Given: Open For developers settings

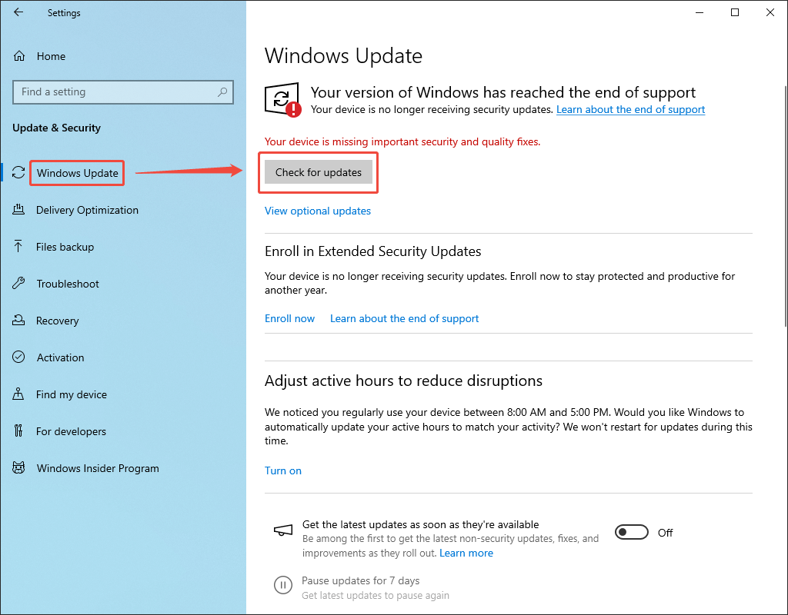Looking at the screenshot, I should pos(71,431).
